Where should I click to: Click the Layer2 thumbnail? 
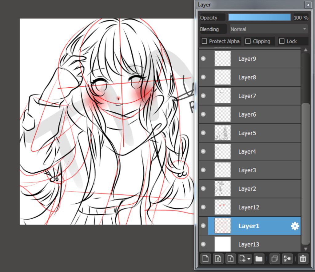tap(223, 189)
